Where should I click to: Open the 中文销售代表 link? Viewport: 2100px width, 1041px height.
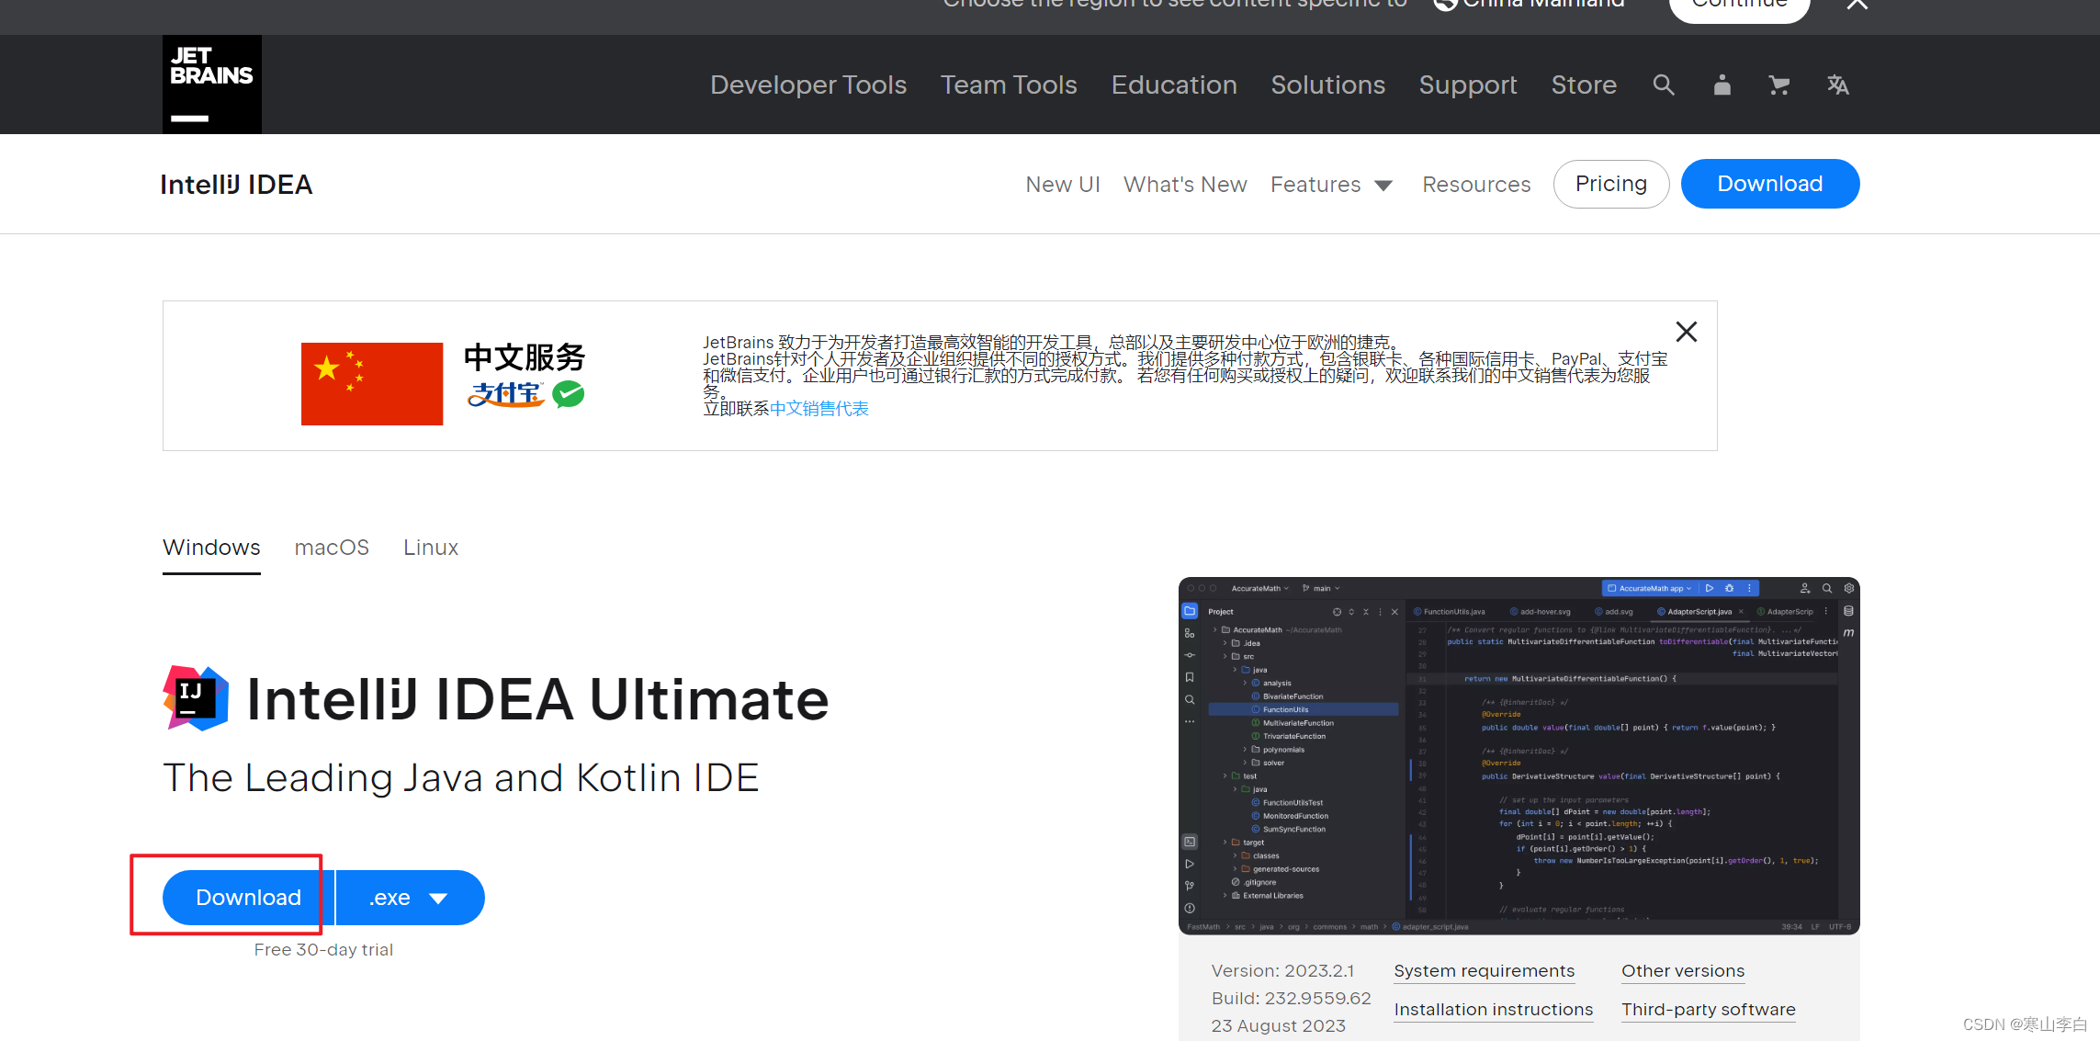(819, 408)
